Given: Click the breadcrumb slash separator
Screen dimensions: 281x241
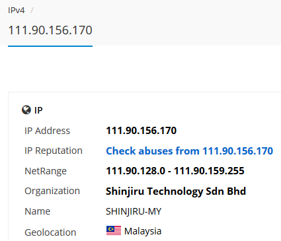Looking at the screenshot, I should [x=32, y=11].
